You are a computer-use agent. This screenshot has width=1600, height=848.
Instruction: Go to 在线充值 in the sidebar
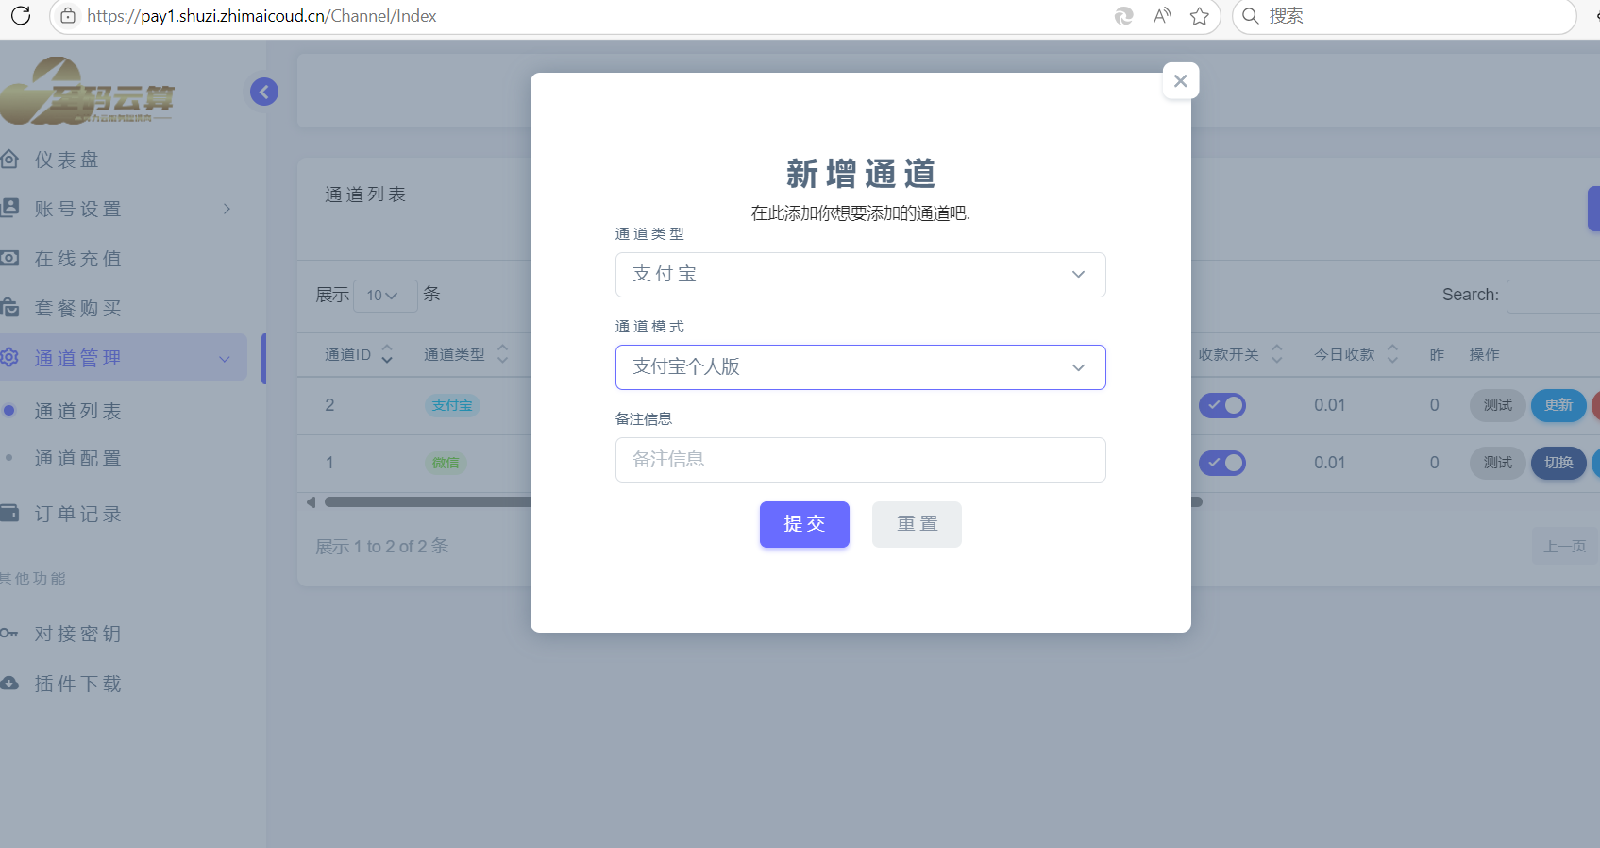(78, 258)
